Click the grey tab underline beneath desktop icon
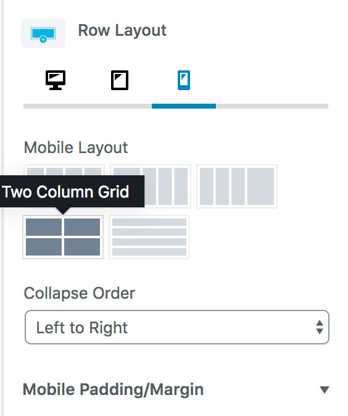The height and width of the screenshot is (416, 348). [x=56, y=106]
